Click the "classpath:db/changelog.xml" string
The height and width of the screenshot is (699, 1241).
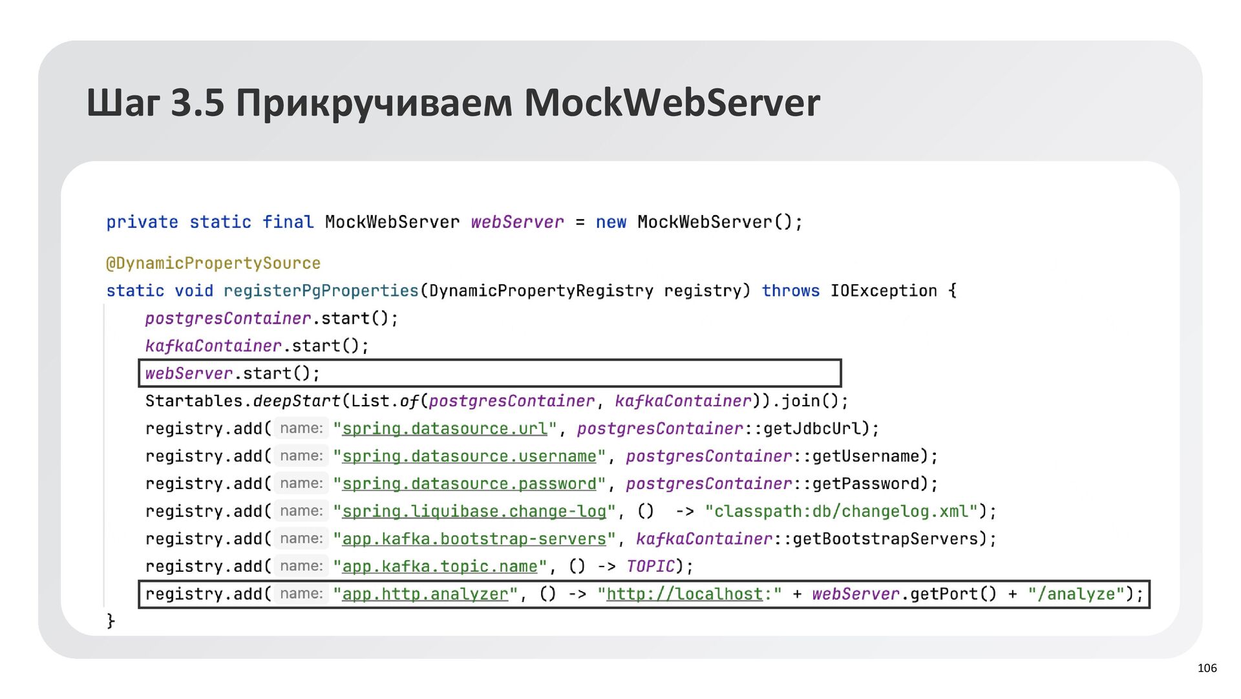tap(840, 512)
